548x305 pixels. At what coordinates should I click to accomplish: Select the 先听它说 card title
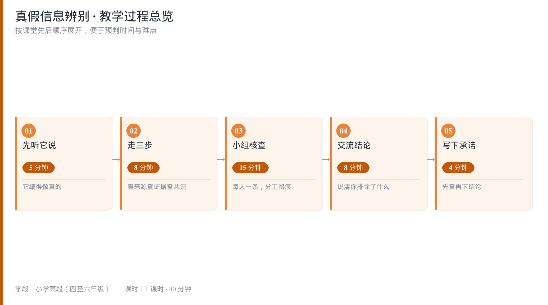point(39,145)
